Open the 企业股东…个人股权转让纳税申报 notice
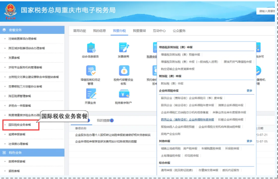Viewport: 278px width, 179px height. pyautogui.click(x=113, y=135)
